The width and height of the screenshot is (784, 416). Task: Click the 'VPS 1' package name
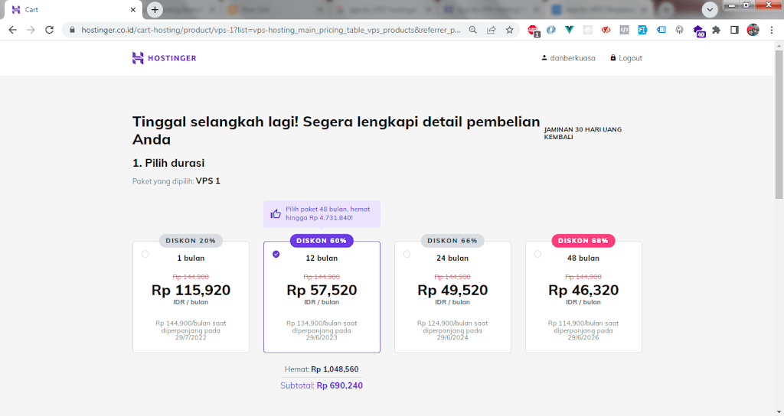[208, 180]
